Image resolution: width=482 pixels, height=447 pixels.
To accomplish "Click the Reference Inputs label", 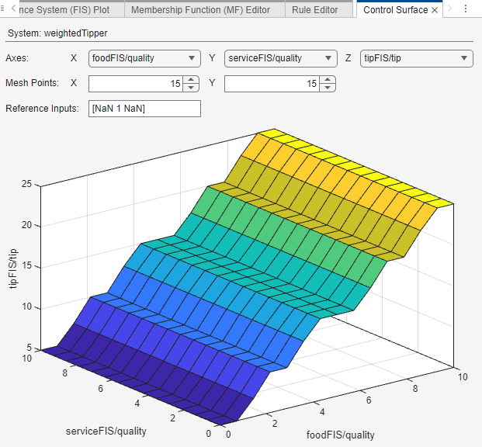I will 42,109.
